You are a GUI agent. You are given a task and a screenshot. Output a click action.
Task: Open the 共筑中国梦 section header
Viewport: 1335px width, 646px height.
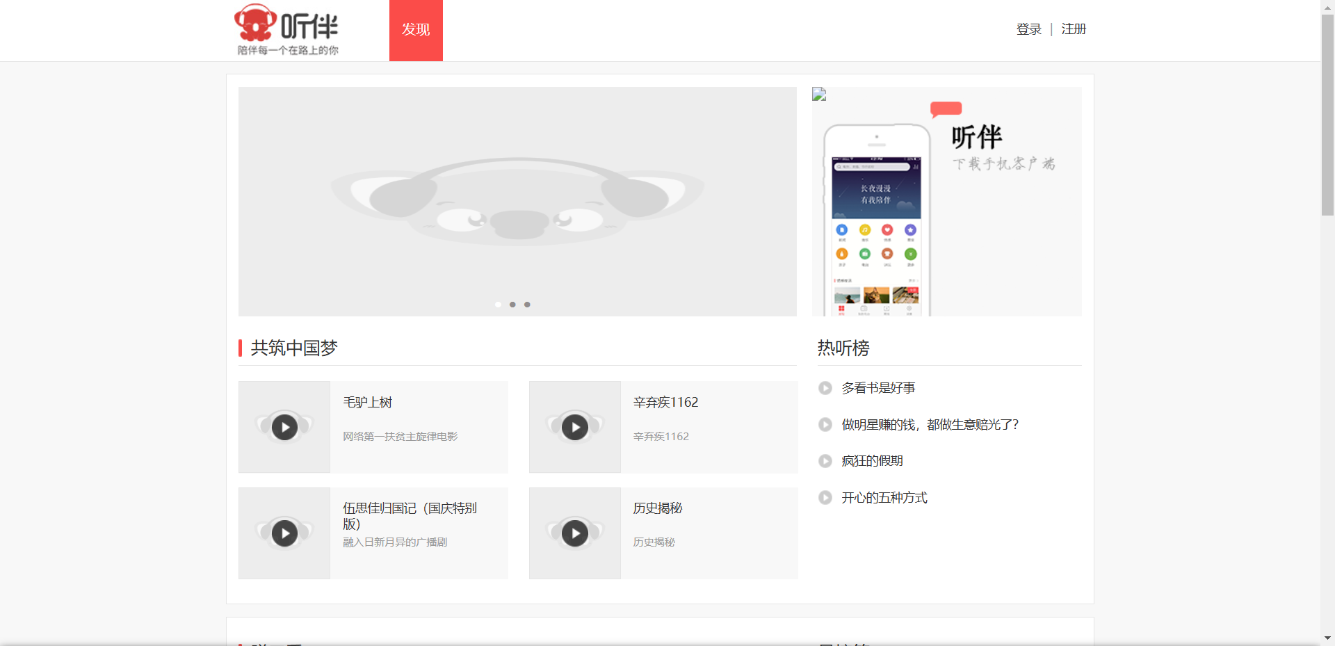point(293,348)
